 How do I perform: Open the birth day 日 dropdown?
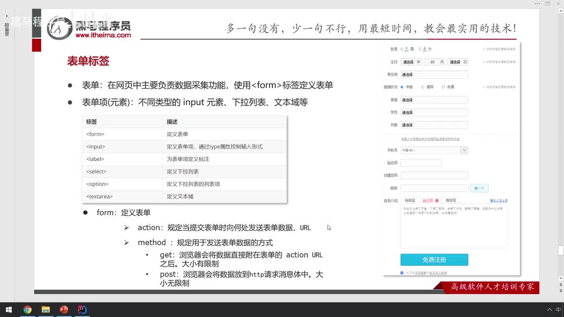click(x=458, y=62)
